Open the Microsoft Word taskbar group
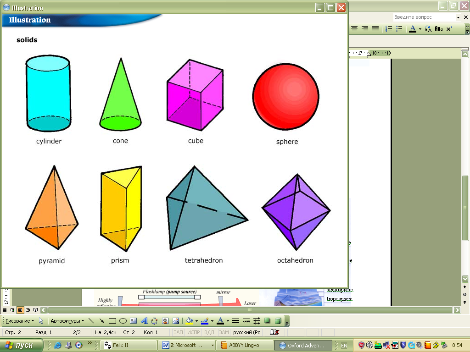The height and width of the screenshot is (352, 470). pos(187,345)
